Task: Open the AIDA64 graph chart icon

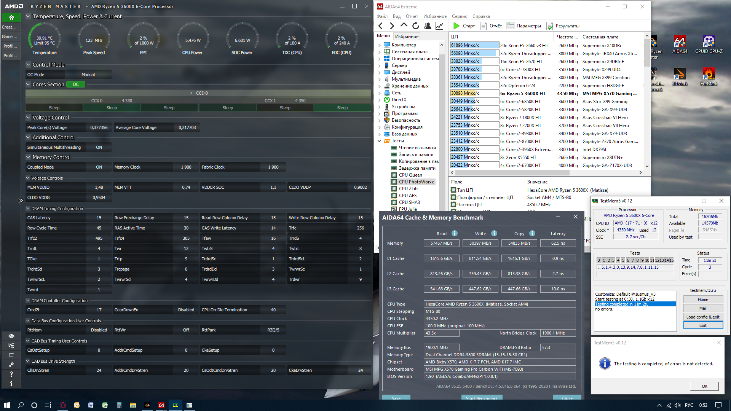Action: (x=439, y=26)
